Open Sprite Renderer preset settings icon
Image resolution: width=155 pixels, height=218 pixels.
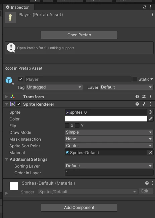(144, 104)
